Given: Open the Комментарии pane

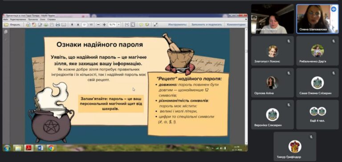Looking at the screenshot, I should click(x=236, y=24).
